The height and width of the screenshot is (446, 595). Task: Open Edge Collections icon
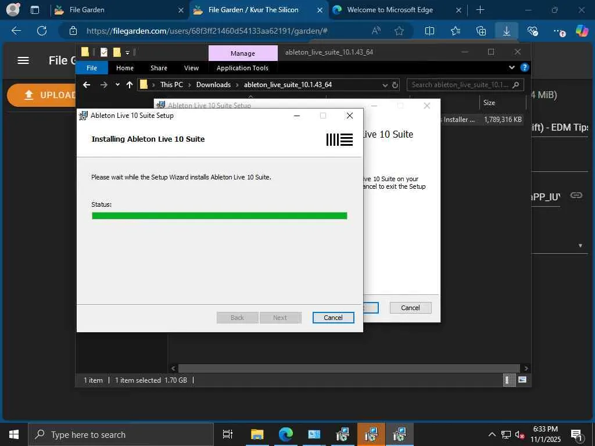tap(481, 31)
